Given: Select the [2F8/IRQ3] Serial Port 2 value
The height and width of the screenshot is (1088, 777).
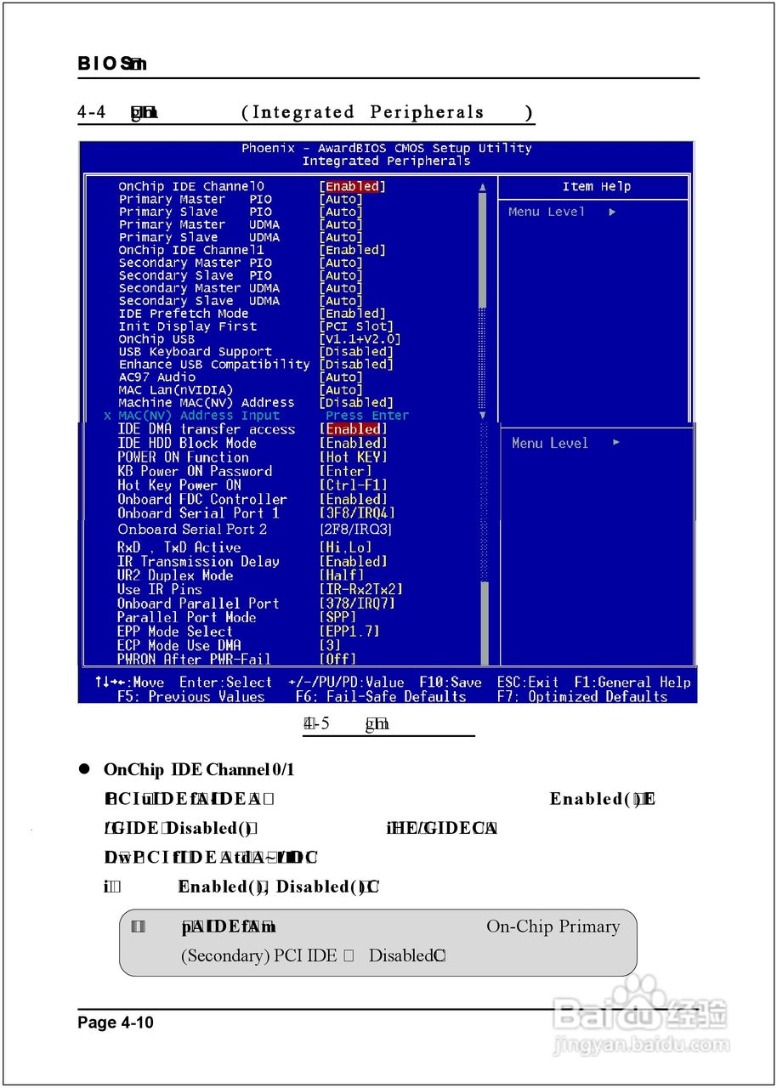Looking at the screenshot, I should point(355,530).
